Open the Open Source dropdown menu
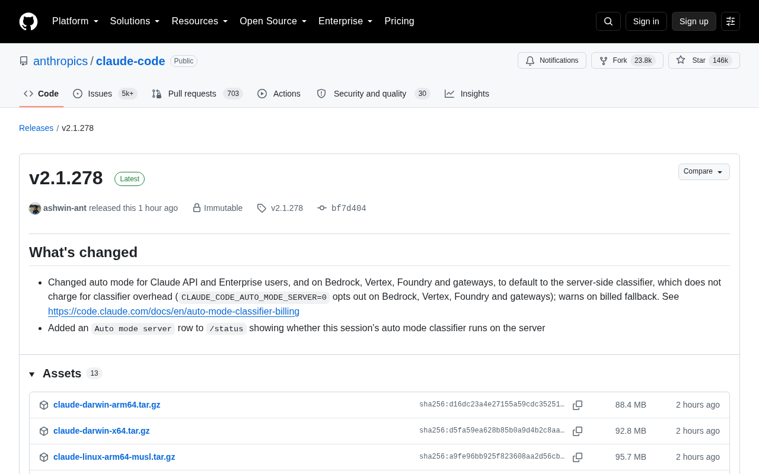Image resolution: width=759 pixels, height=474 pixels. pos(273,21)
